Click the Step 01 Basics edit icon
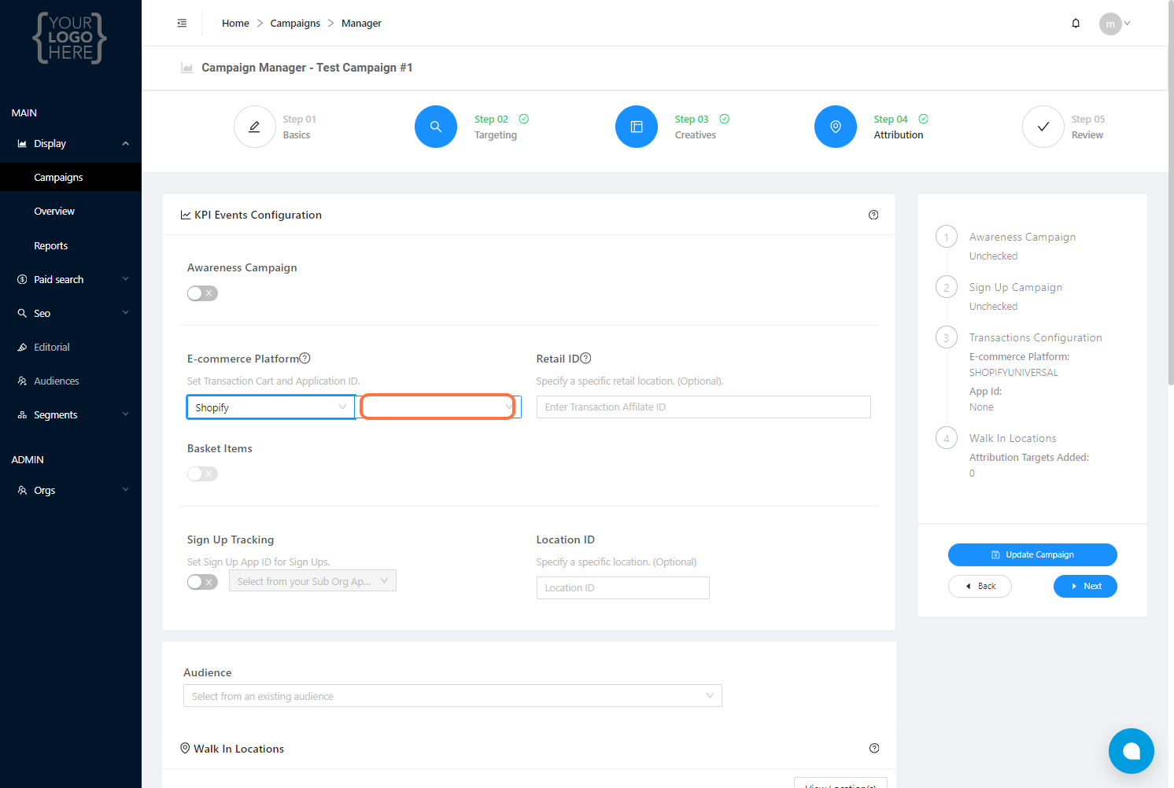Screen dimensions: 1174x788 (255, 127)
